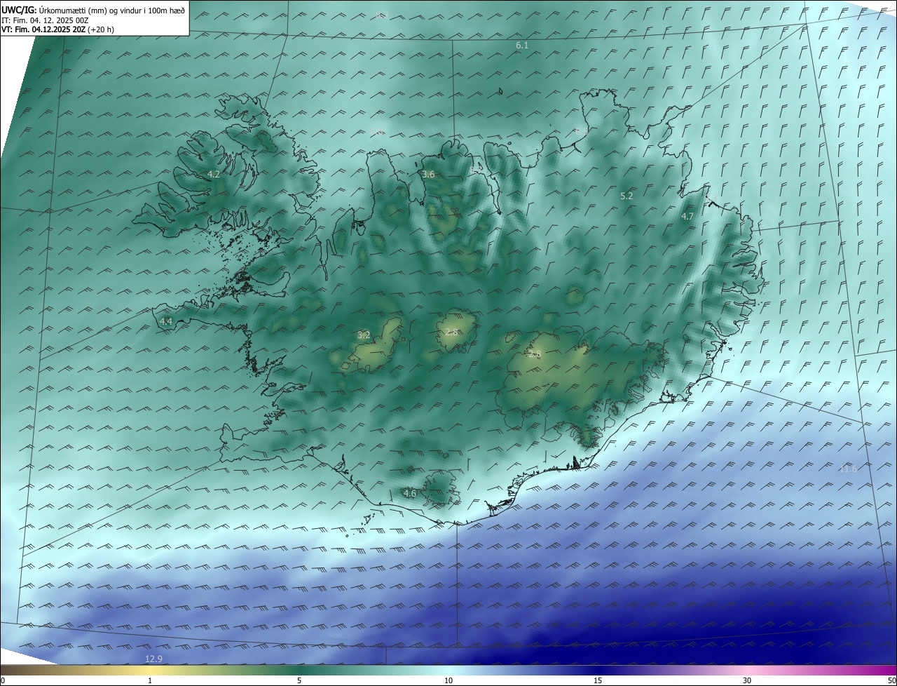Click the 2.8 value on round Hofsjökull glacier
897x686 pixels.
click(452, 332)
